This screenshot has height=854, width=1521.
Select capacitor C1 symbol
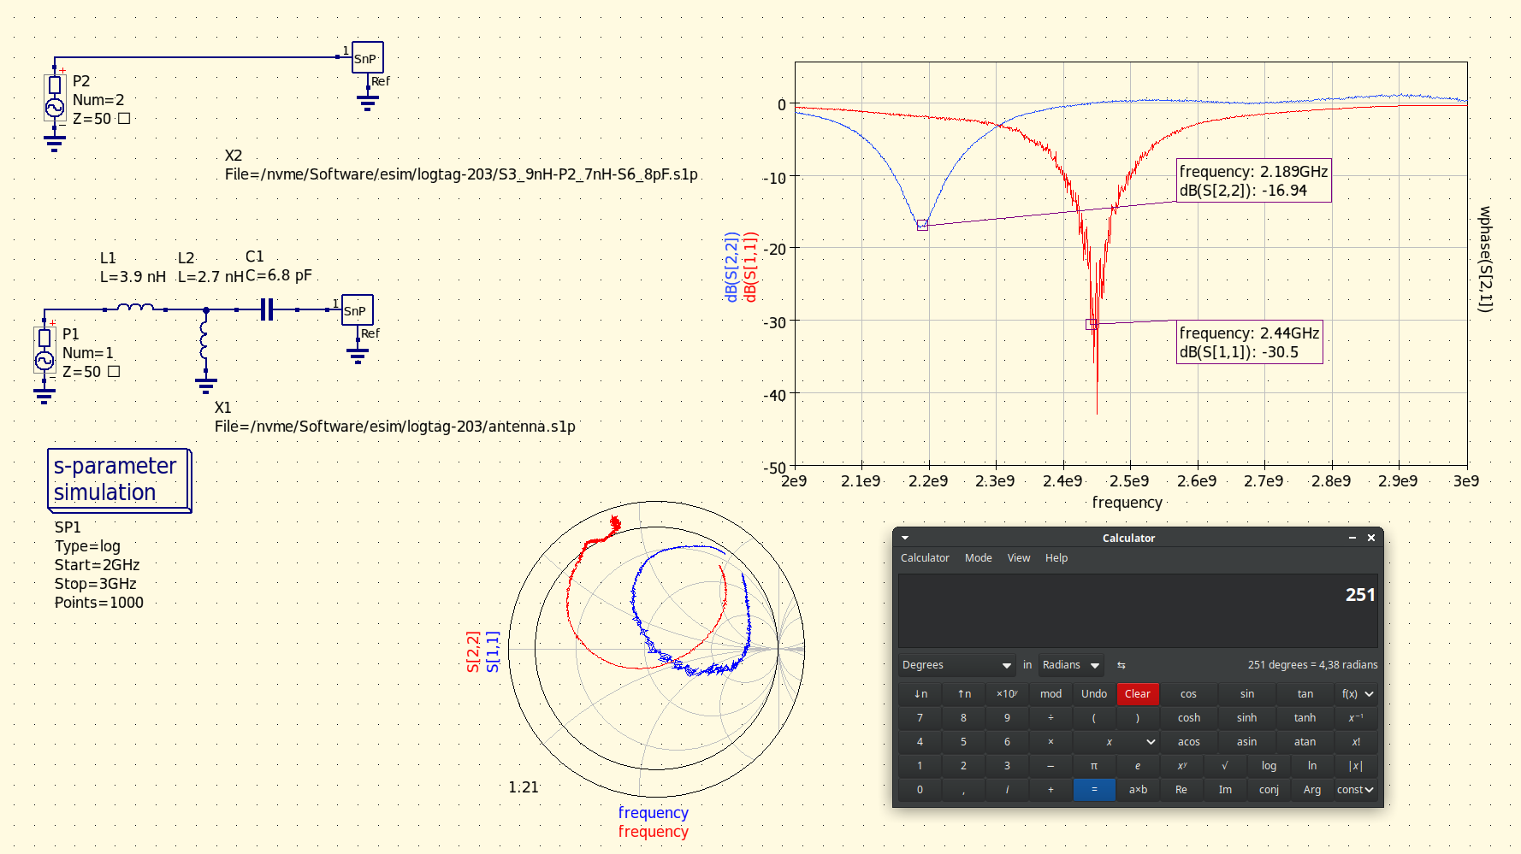(x=267, y=309)
